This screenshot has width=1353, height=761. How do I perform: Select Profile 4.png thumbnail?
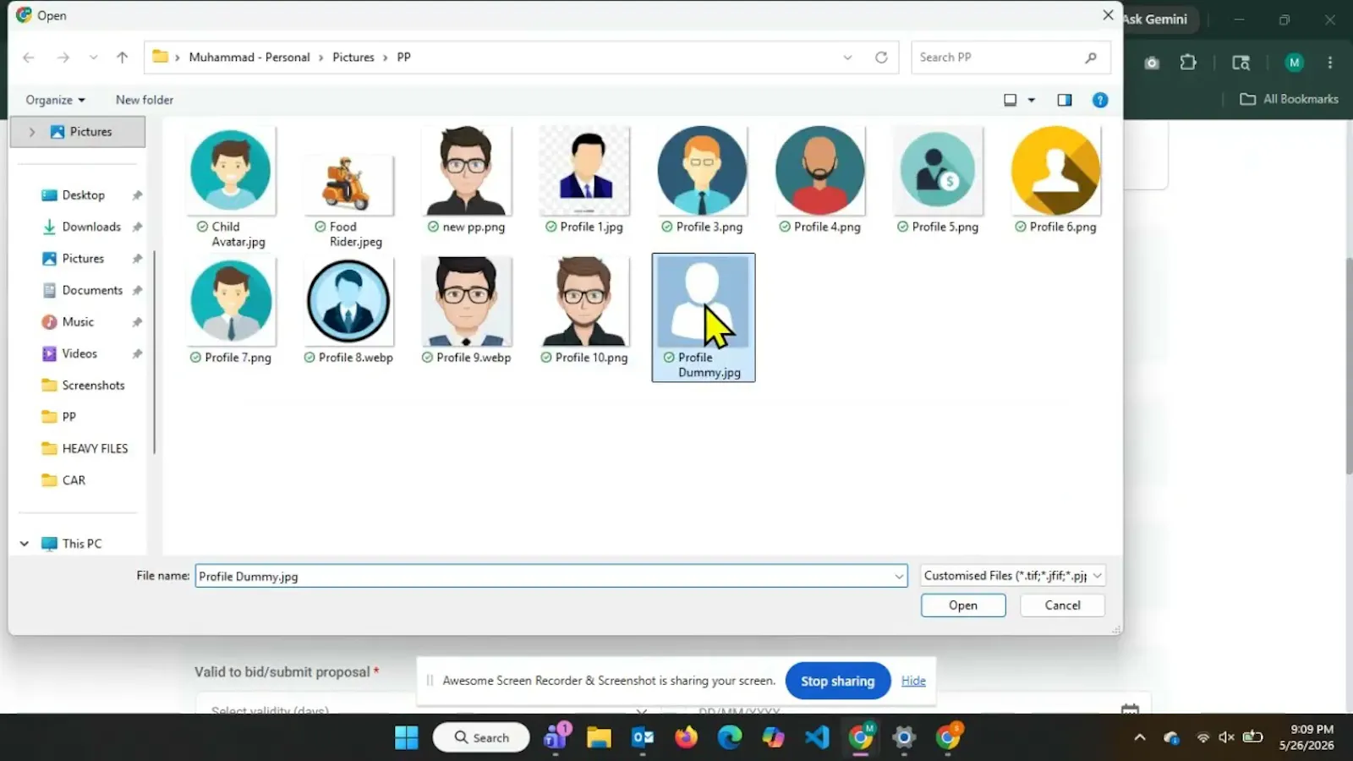[820, 171]
